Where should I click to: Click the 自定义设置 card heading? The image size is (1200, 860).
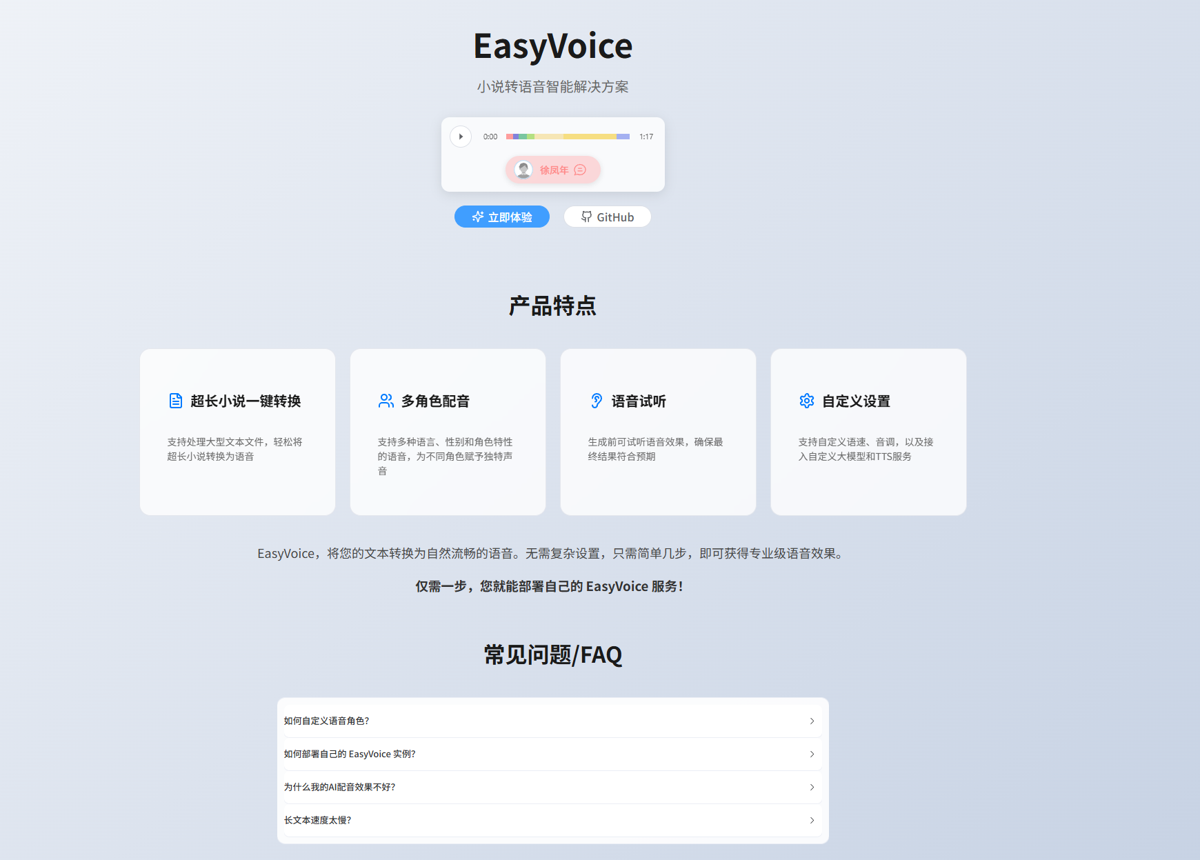pyautogui.click(x=856, y=401)
